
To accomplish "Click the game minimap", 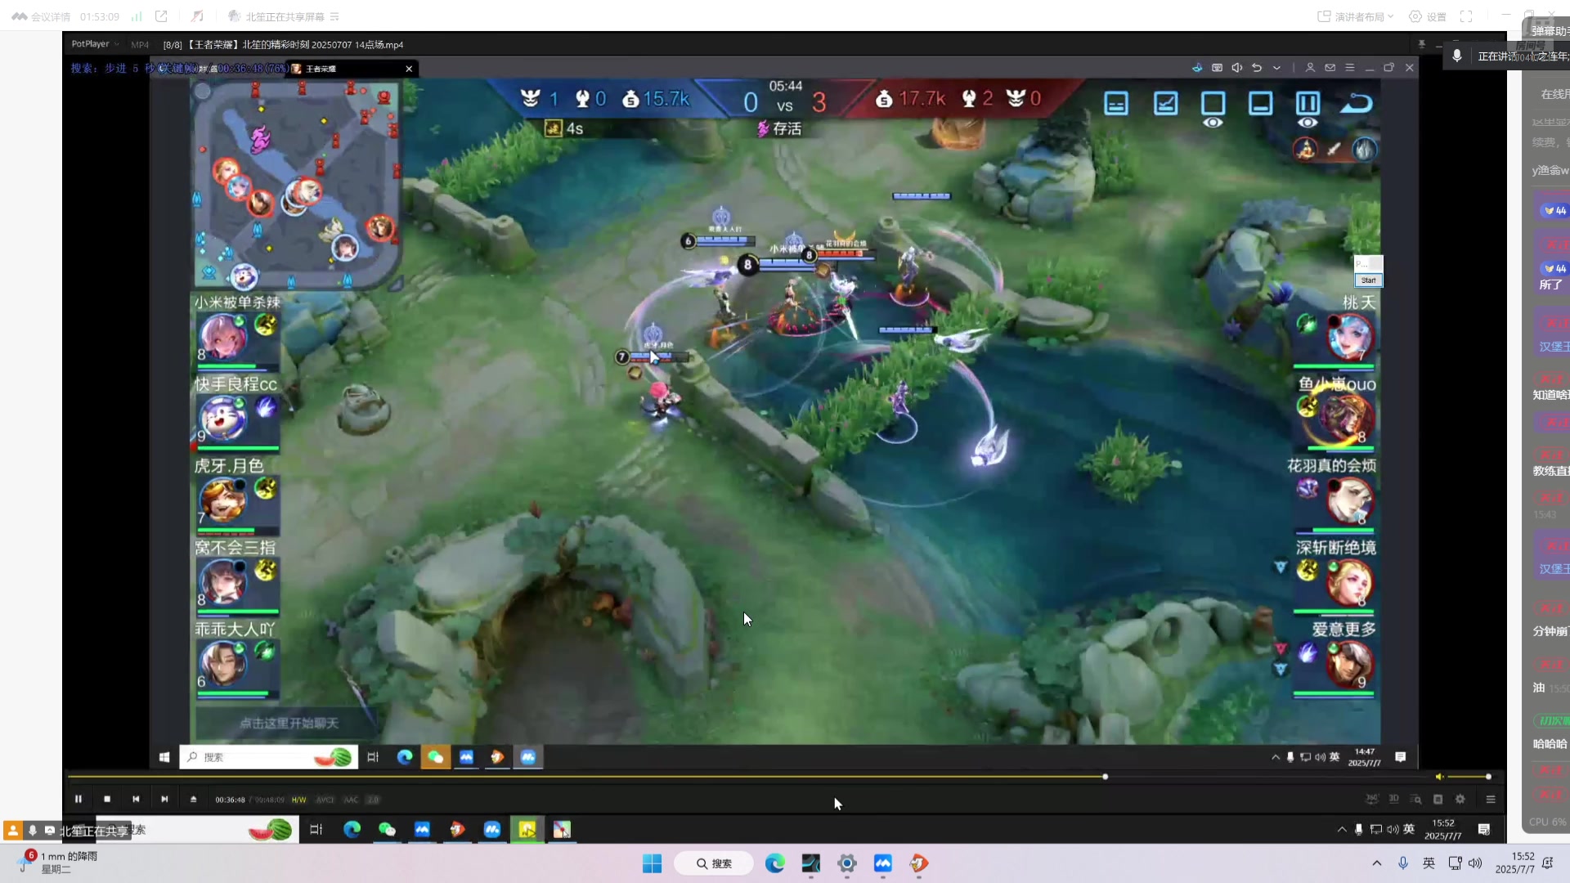I will (x=296, y=184).
